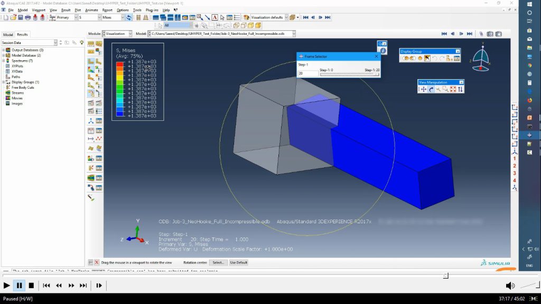Mute the speaker icon in the player bar
This screenshot has height=304, width=541.
(509, 285)
